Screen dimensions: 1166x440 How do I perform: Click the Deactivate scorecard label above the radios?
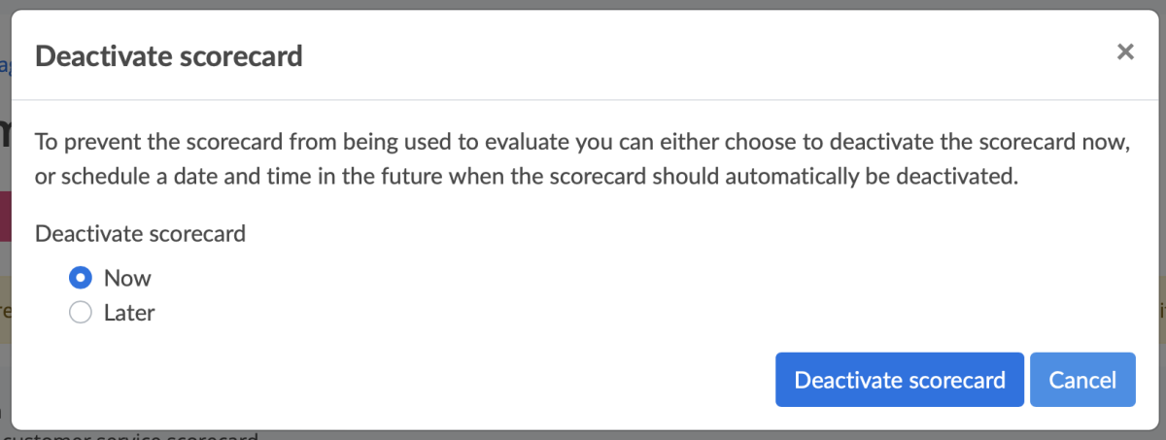(x=140, y=233)
